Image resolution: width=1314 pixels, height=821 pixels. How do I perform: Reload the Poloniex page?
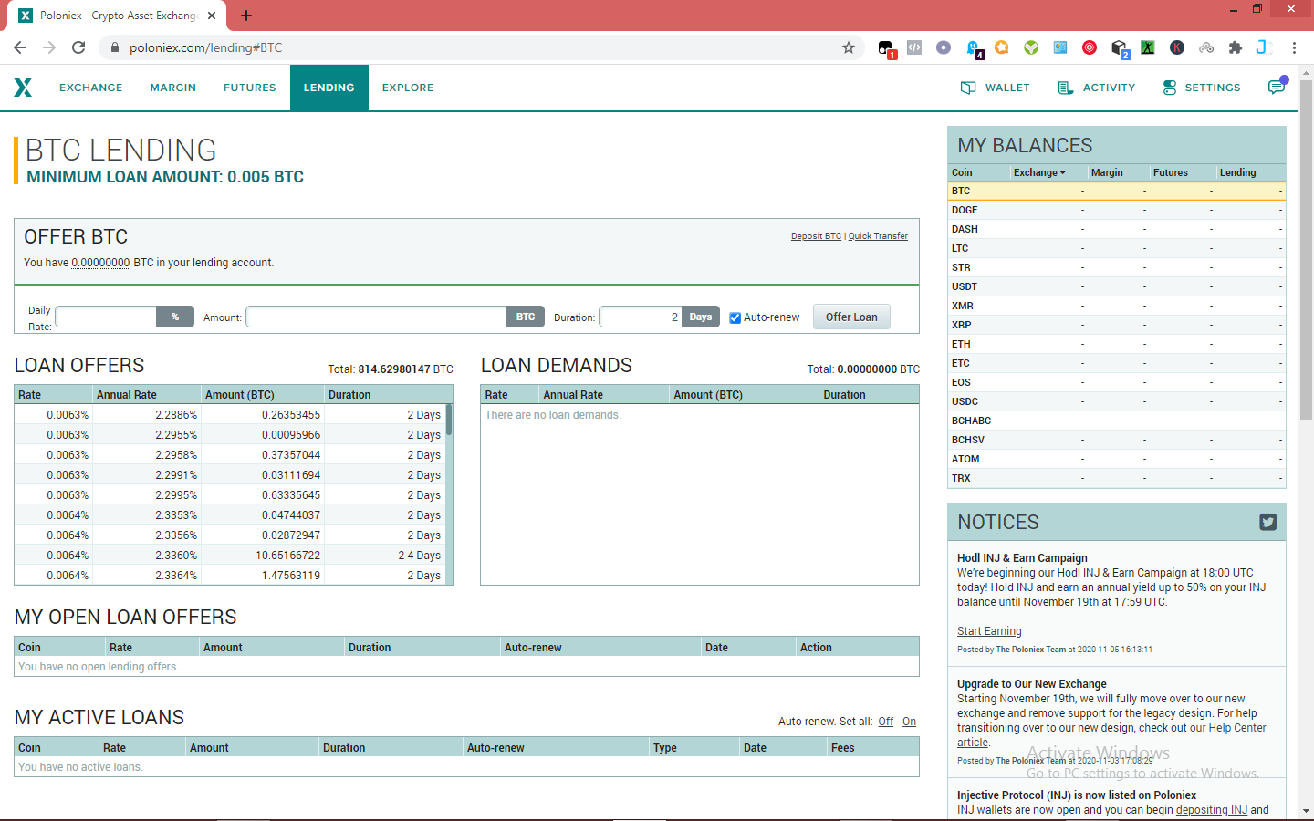coord(78,47)
